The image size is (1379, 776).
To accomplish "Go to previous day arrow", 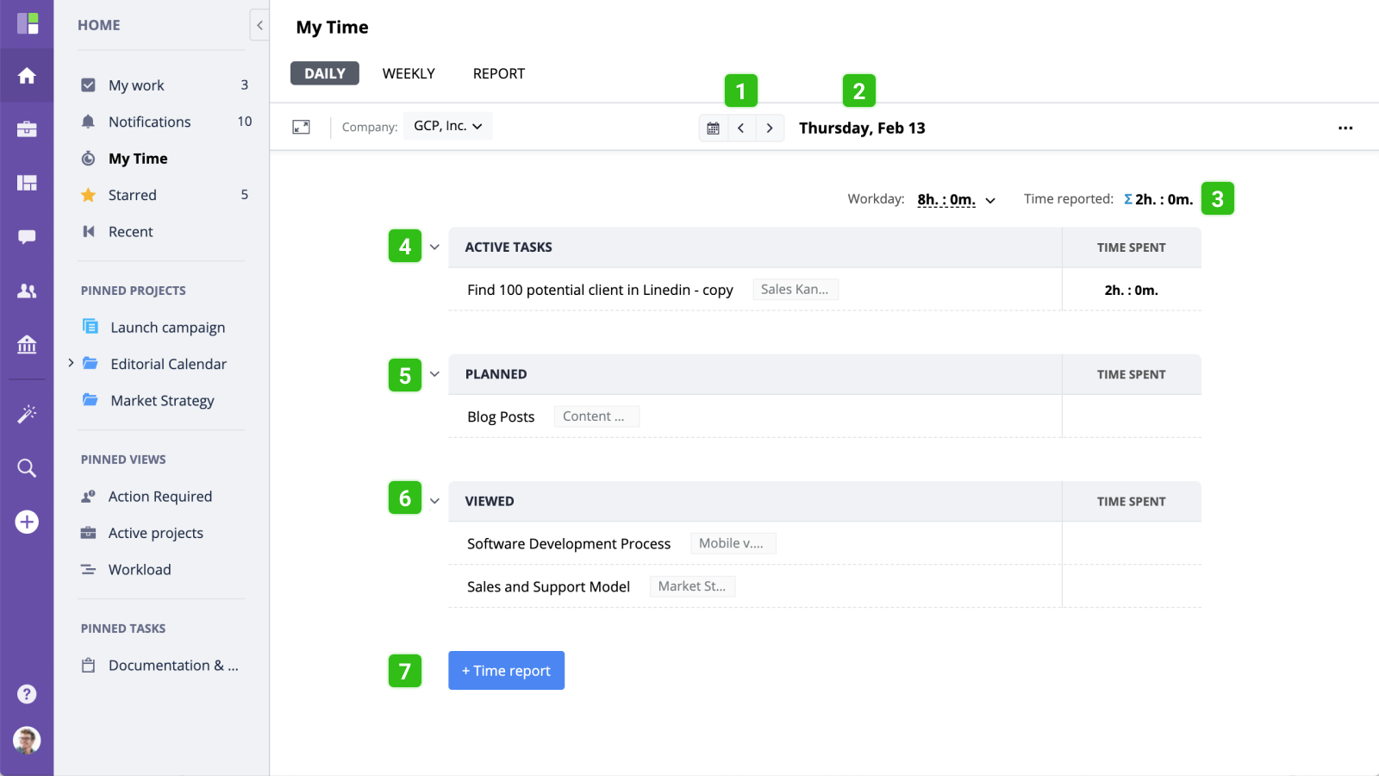I will (741, 128).
